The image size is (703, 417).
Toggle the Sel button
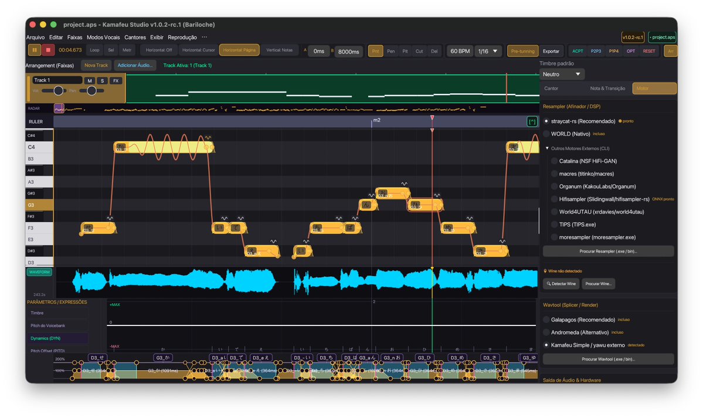point(111,50)
